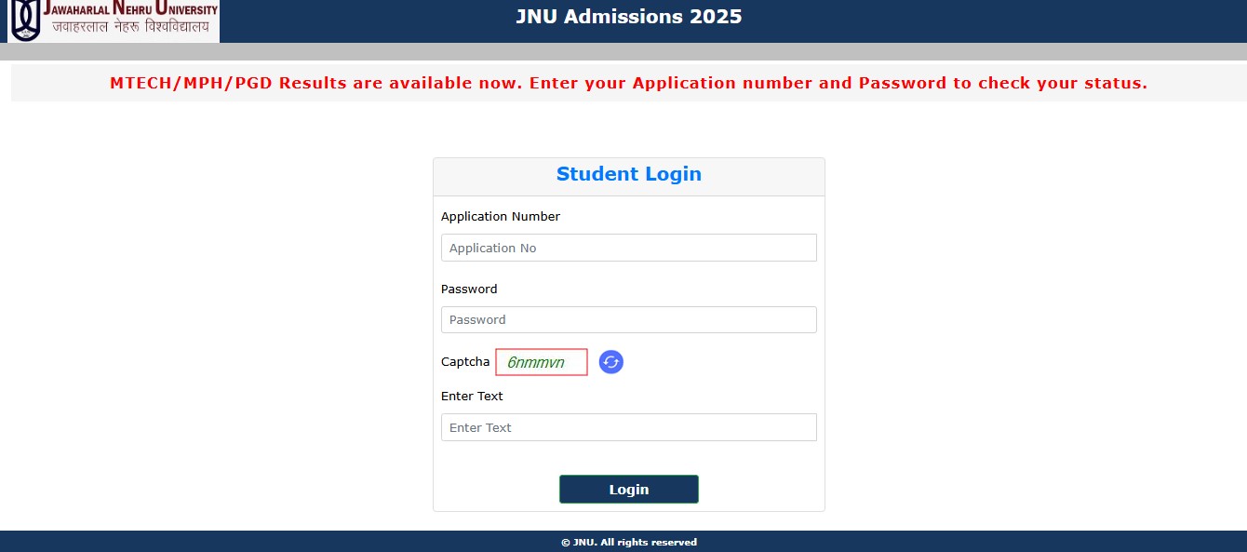Select the Password label text
1247x552 pixels.
coord(469,289)
